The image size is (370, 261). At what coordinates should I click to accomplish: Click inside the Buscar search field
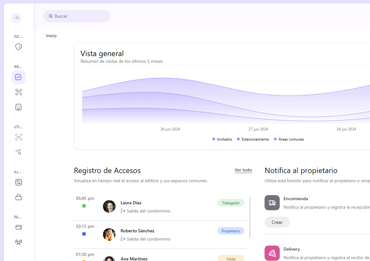[77, 16]
